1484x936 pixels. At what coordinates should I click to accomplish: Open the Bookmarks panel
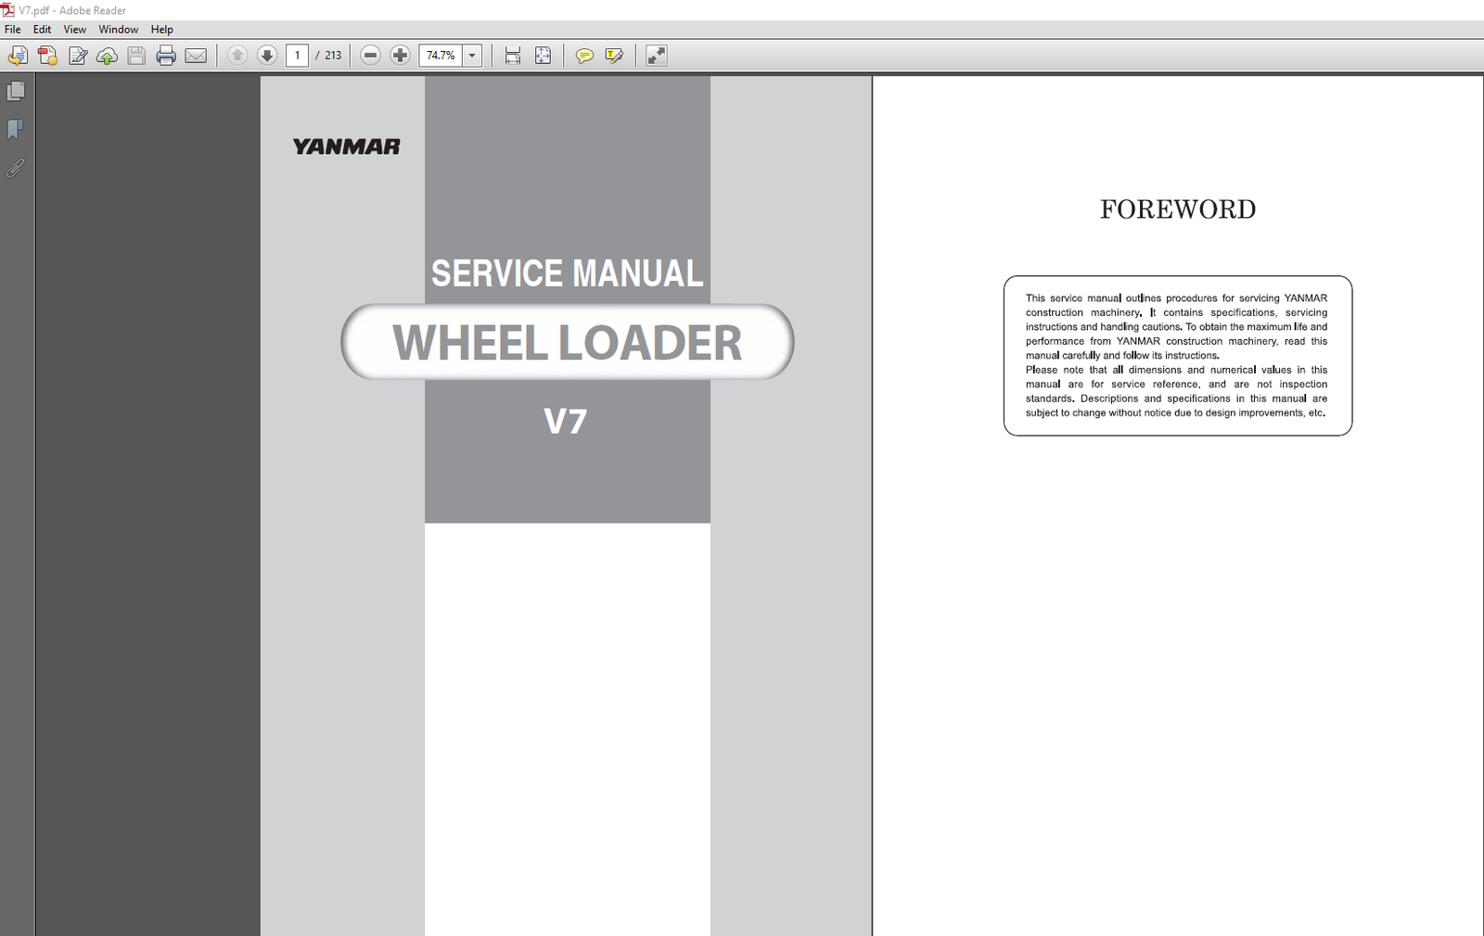16,130
